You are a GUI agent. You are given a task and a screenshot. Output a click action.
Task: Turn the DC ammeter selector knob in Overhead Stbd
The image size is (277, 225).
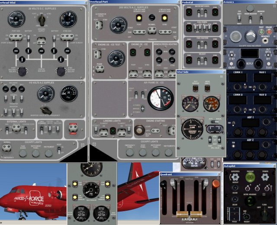[42, 19]
